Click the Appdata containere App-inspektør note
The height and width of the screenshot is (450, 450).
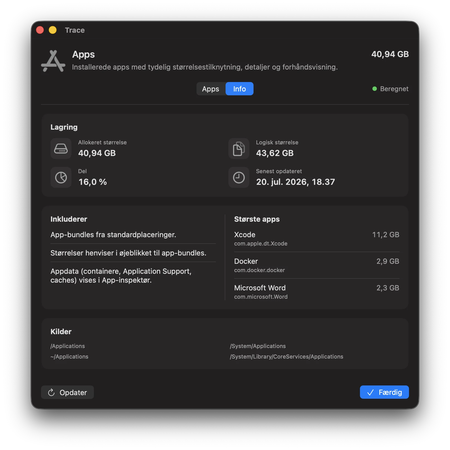point(121,276)
